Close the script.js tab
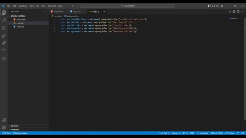Screen dimensions: 246x138 (104, 11)
